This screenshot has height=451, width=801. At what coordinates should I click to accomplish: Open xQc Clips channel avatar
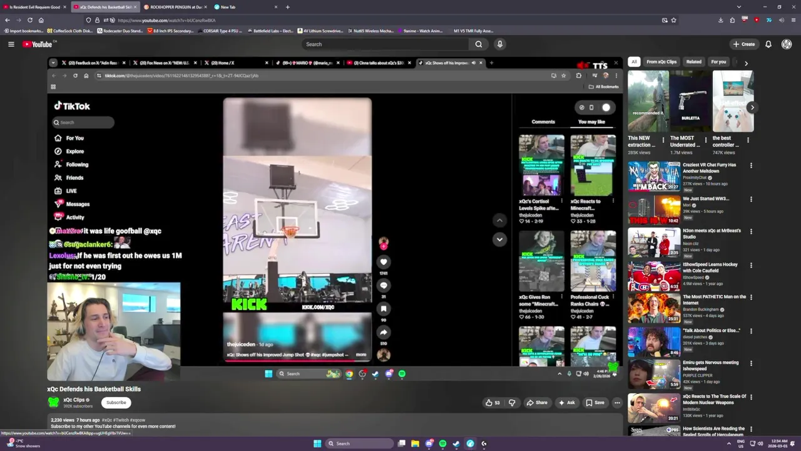coord(54,402)
